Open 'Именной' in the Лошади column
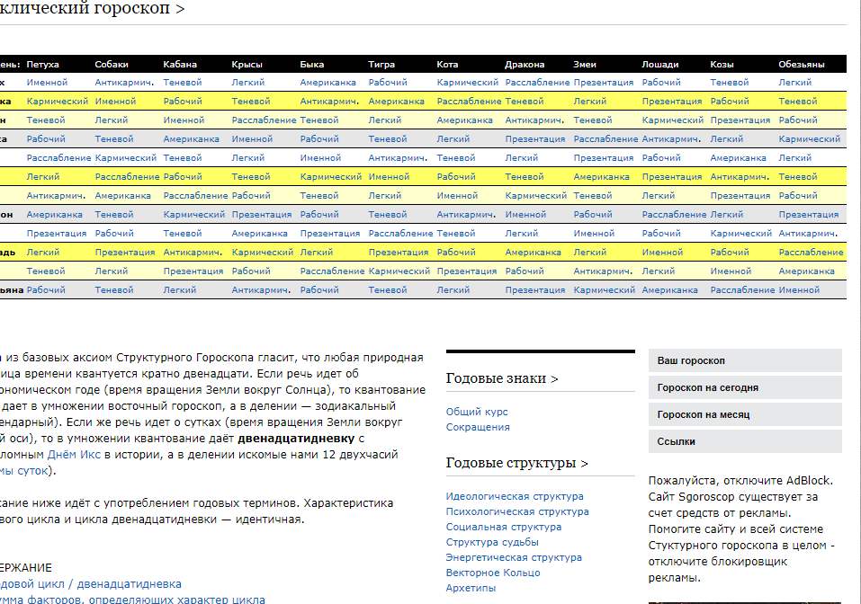Viewport: 861px width, 604px height. 662,253
